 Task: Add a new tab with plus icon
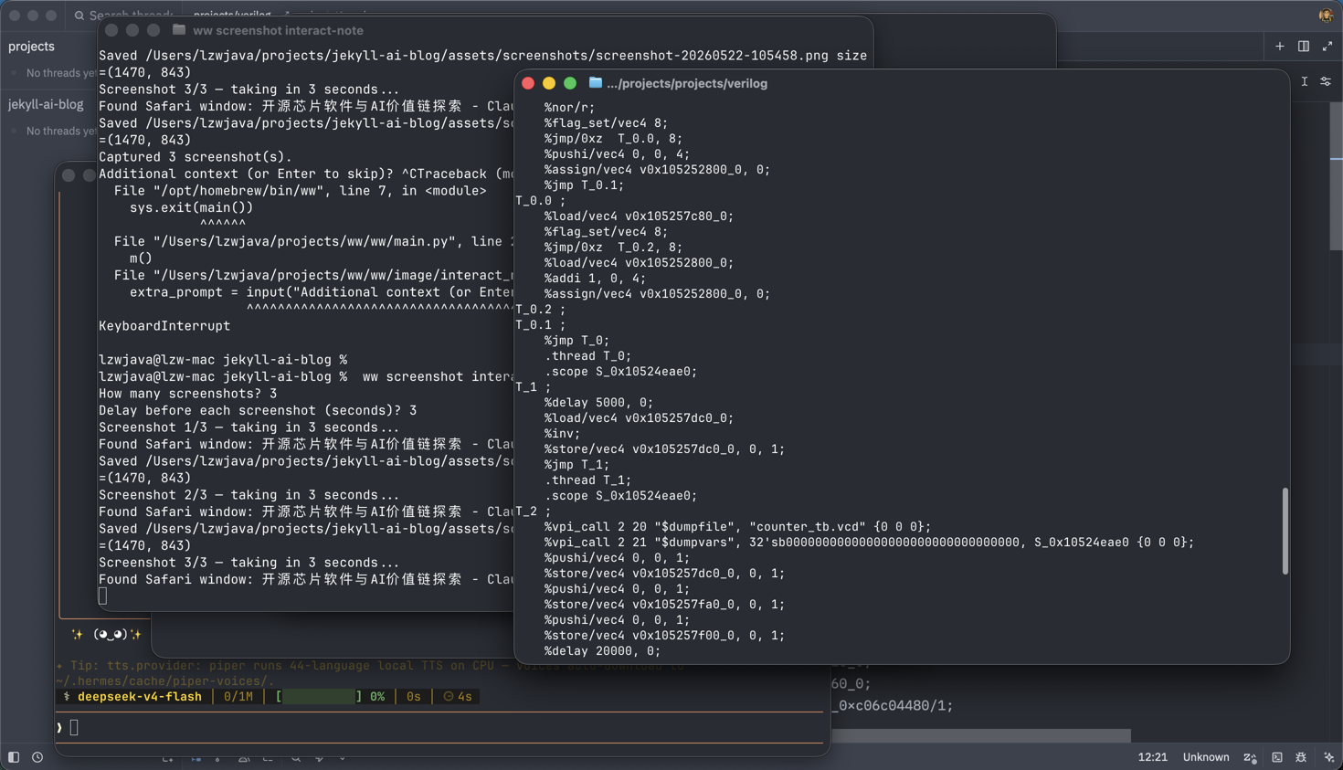pyautogui.click(x=1279, y=47)
